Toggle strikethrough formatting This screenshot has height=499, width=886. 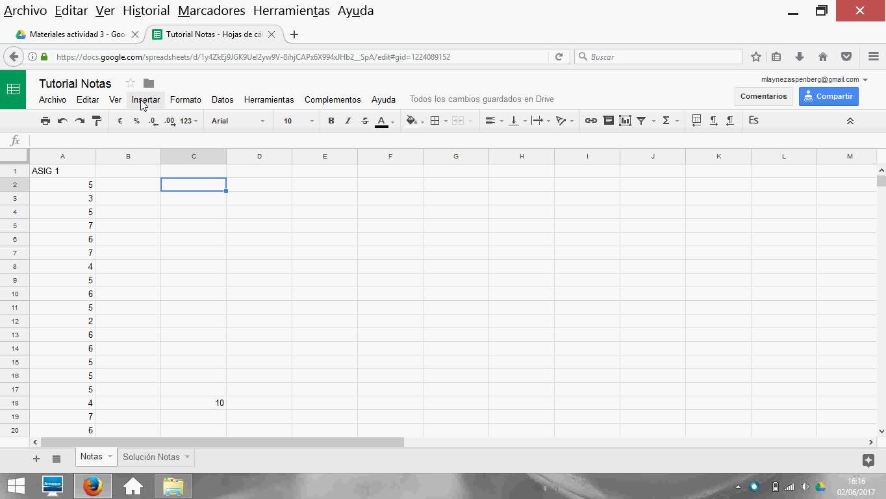(x=365, y=121)
